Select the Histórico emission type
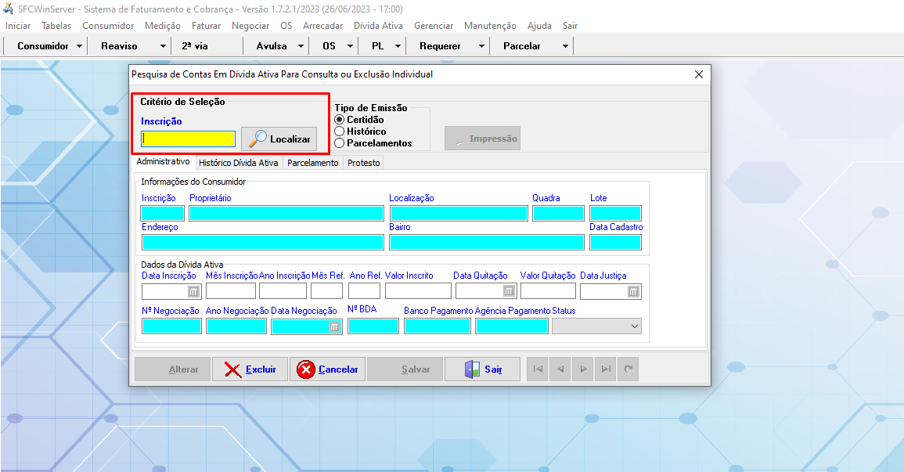The height and width of the screenshot is (472, 904). [340, 132]
